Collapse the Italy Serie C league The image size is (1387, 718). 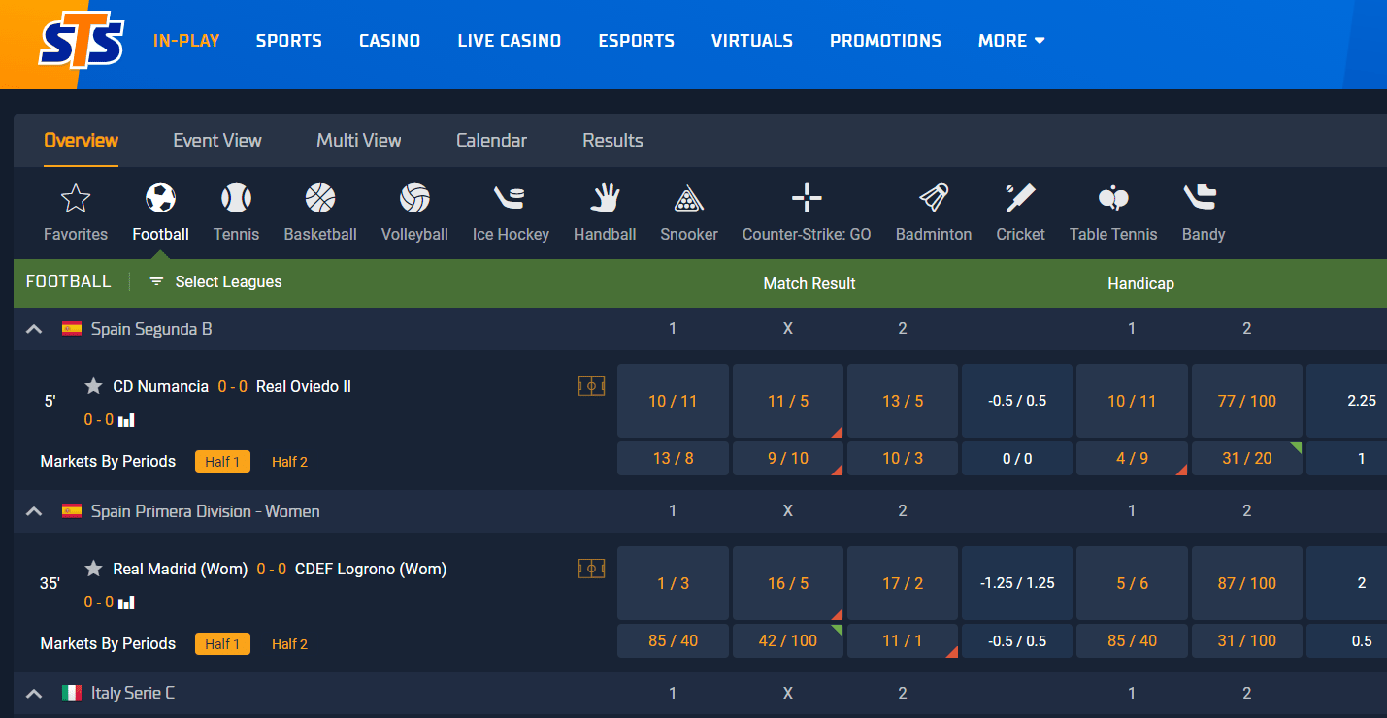(34, 693)
